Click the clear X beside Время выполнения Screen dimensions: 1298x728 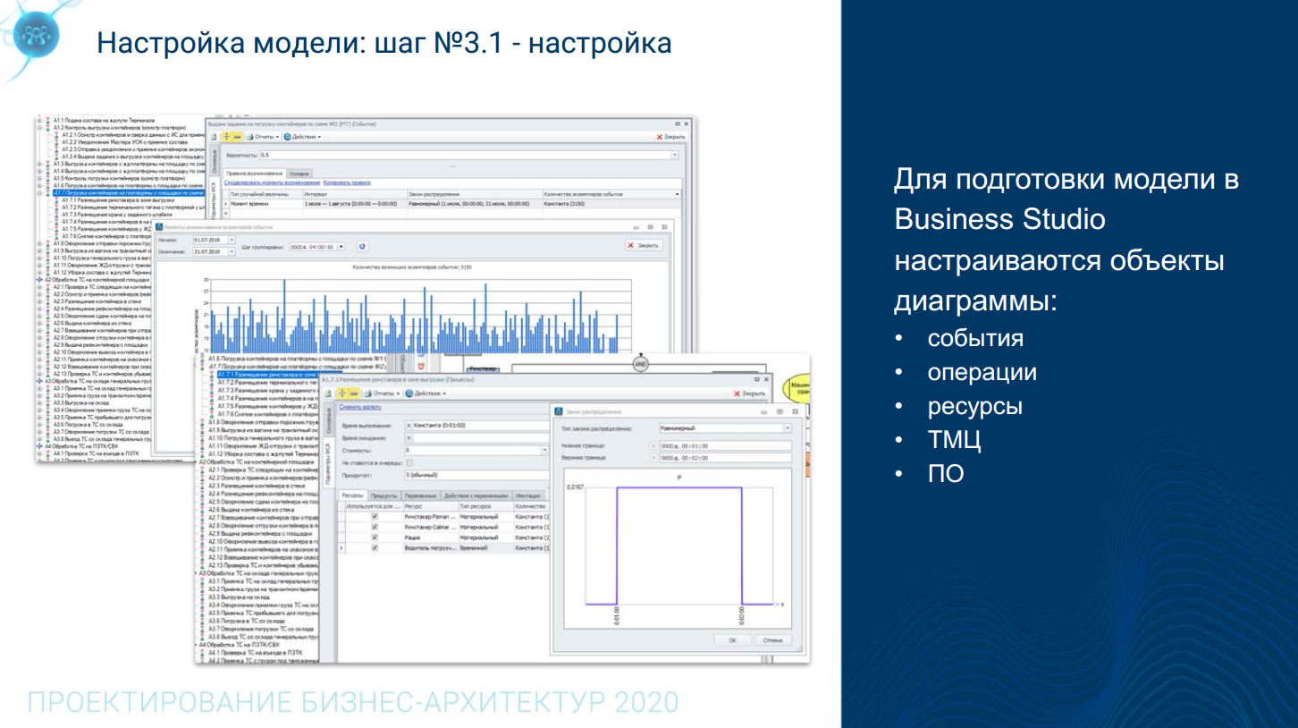pos(409,425)
